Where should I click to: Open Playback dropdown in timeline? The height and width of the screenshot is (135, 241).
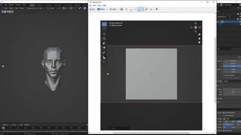(6, 125)
